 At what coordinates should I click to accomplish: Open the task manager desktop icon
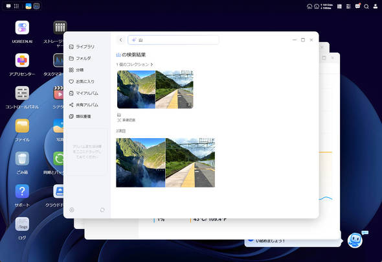click(x=58, y=60)
